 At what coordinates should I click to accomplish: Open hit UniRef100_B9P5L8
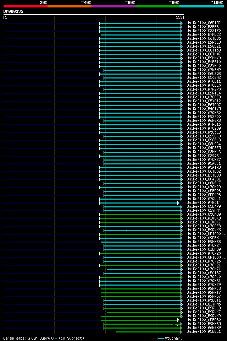click(204, 42)
